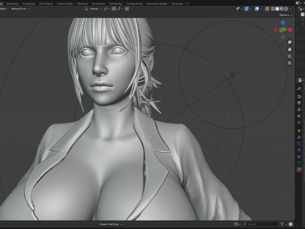Switch to the Animation workspace tab
The image size is (305, 229).
coord(98,4)
